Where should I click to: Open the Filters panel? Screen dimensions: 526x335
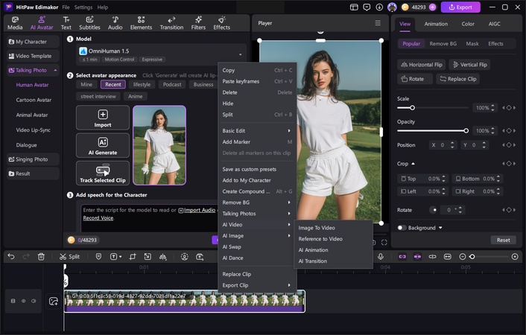click(x=198, y=23)
